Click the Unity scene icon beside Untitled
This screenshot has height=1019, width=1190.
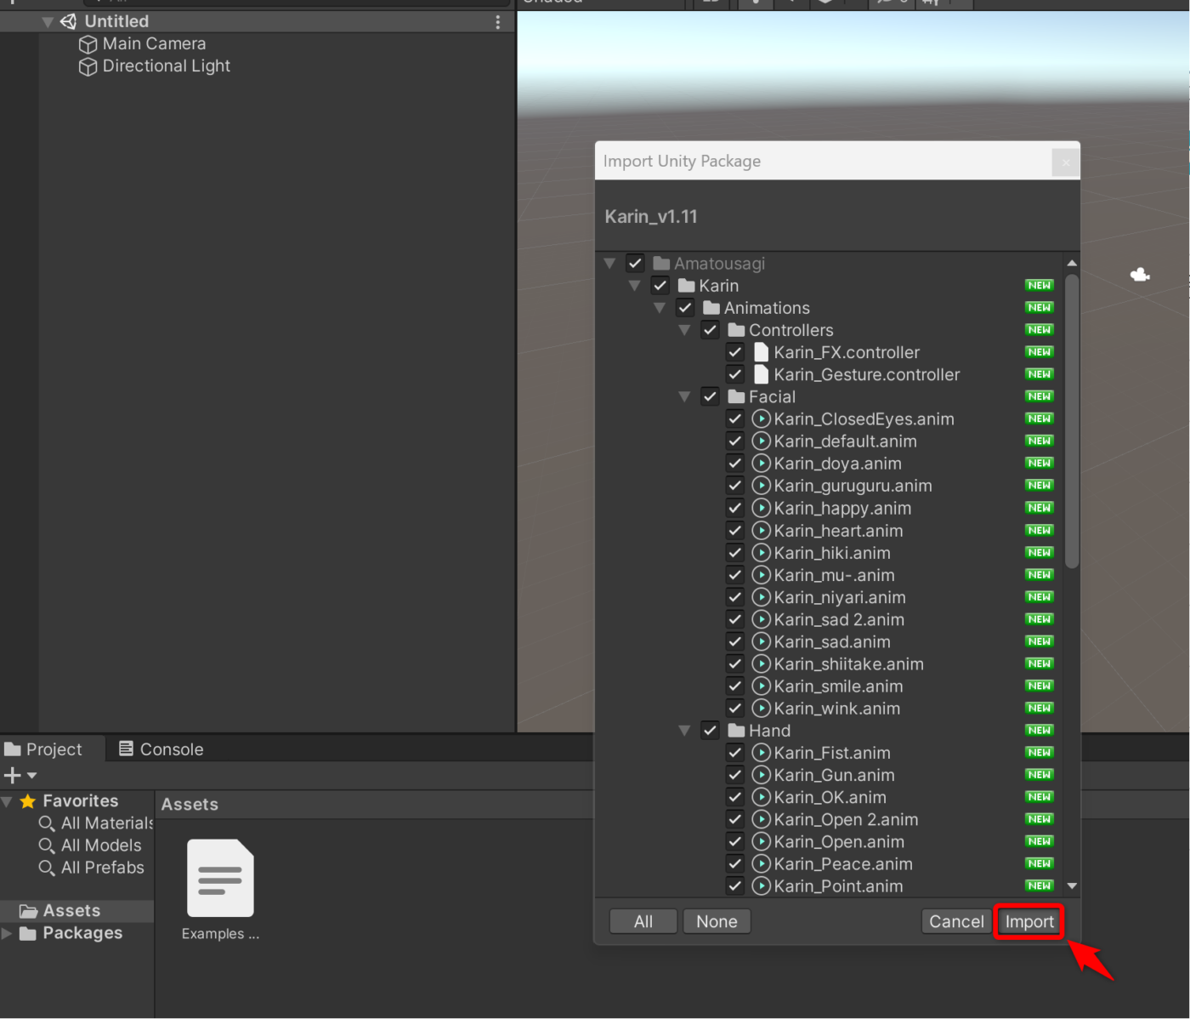(68, 21)
